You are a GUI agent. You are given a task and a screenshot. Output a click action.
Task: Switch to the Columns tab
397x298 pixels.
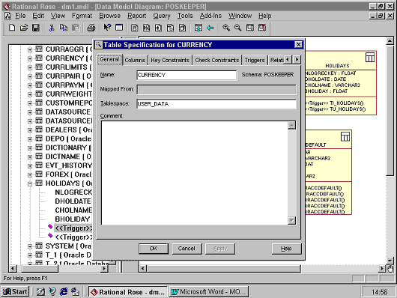point(135,60)
